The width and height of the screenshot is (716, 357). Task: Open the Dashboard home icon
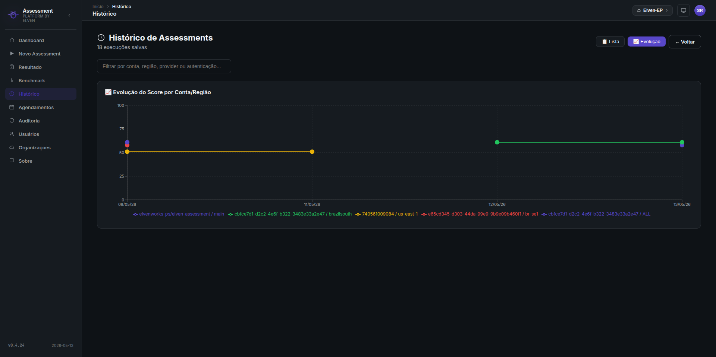point(12,40)
